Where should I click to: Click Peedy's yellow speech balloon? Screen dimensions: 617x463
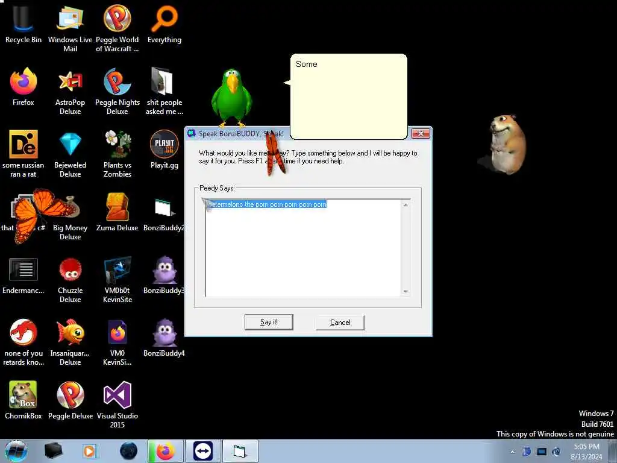click(349, 96)
